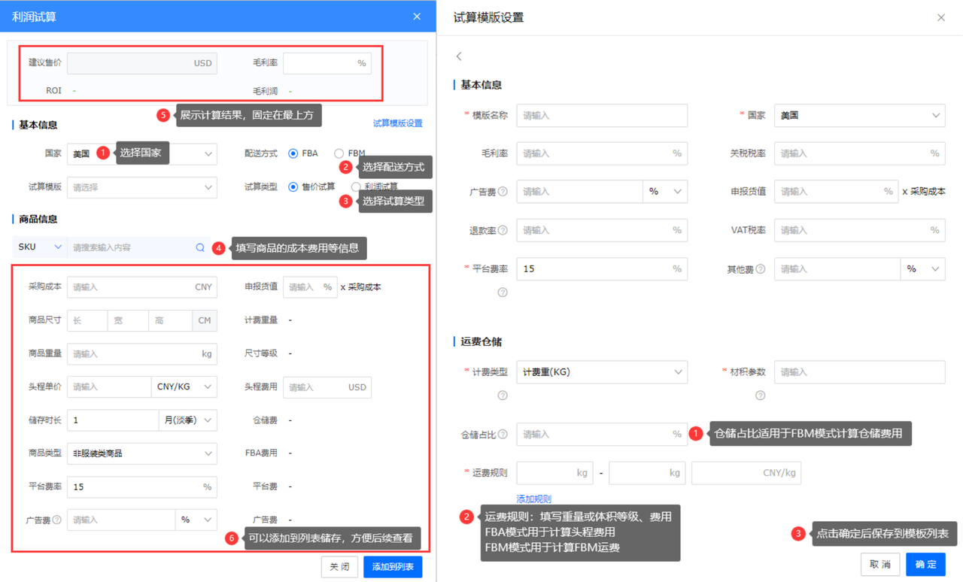Click 商品尺寸 长 input

point(87,320)
